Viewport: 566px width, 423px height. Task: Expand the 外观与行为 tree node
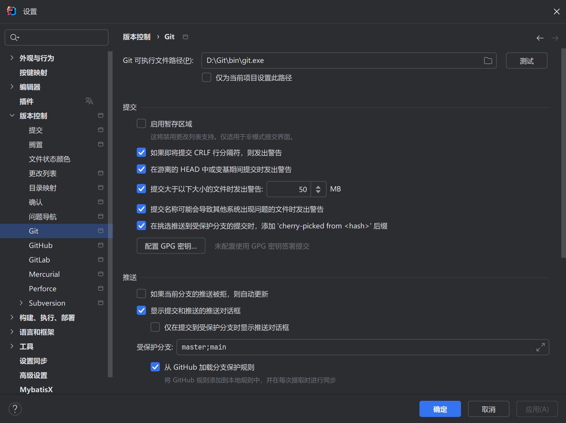pyautogui.click(x=12, y=58)
